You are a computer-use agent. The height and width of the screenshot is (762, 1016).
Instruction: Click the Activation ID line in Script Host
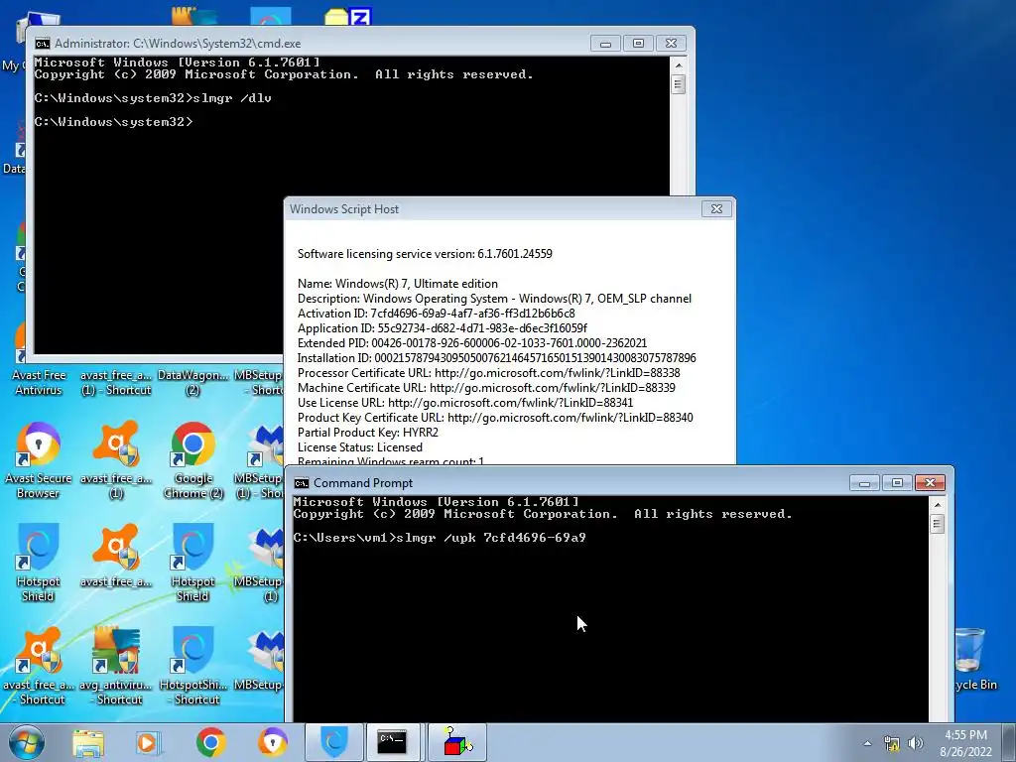(437, 314)
